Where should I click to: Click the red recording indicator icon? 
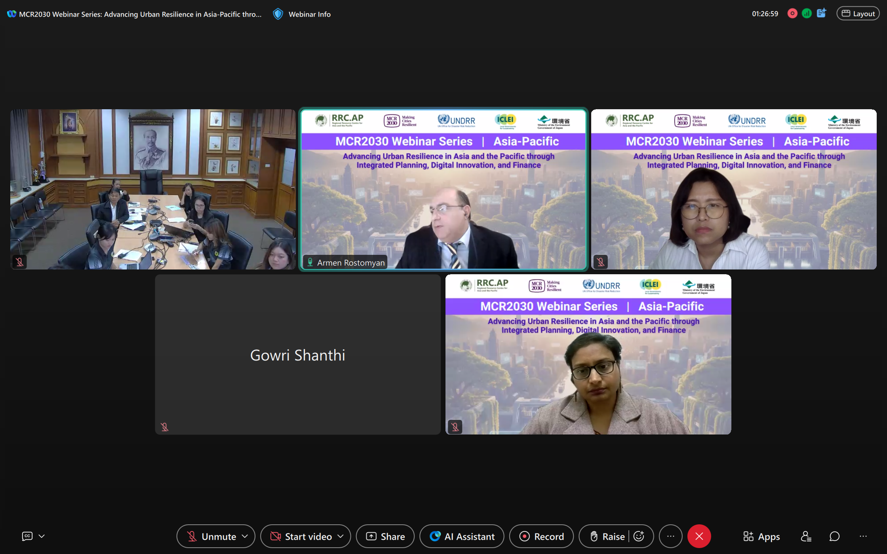click(x=792, y=13)
